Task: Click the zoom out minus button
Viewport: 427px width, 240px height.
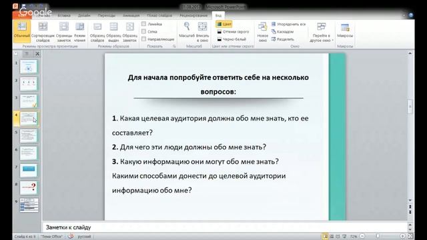Action: (x=362, y=236)
